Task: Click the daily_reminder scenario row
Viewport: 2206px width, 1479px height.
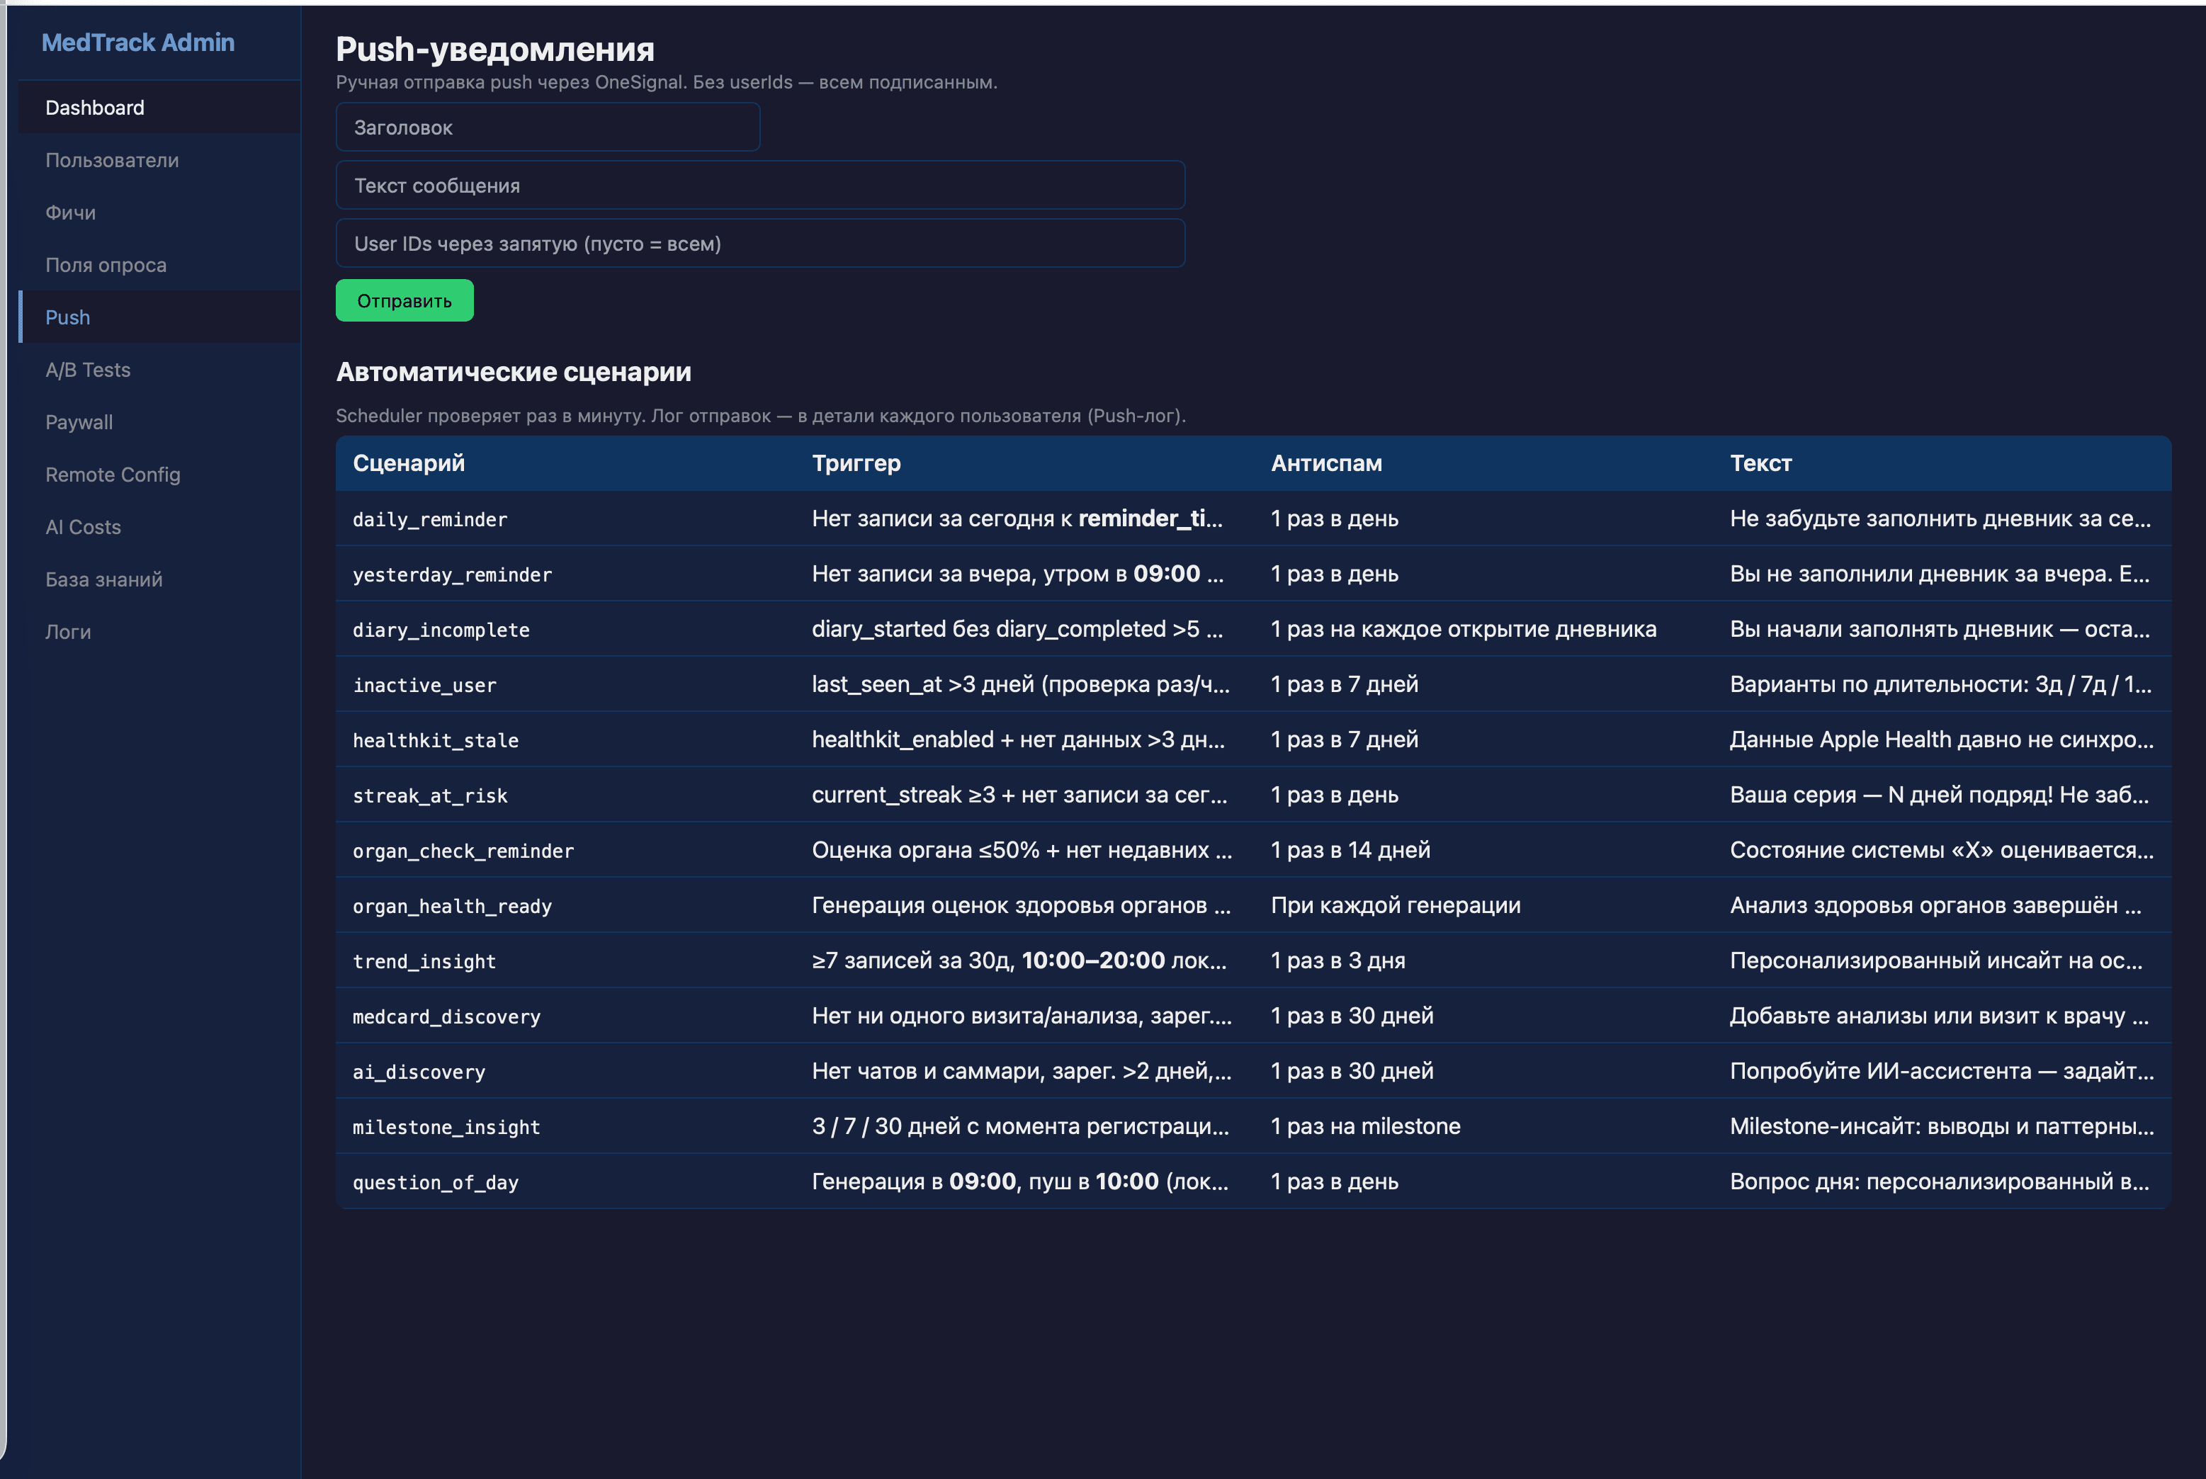Action: tap(430, 520)
